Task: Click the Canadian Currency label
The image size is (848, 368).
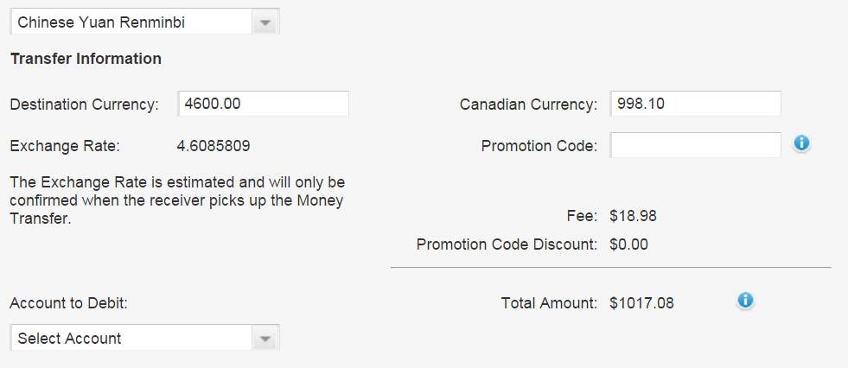Action: pos(528,105)
